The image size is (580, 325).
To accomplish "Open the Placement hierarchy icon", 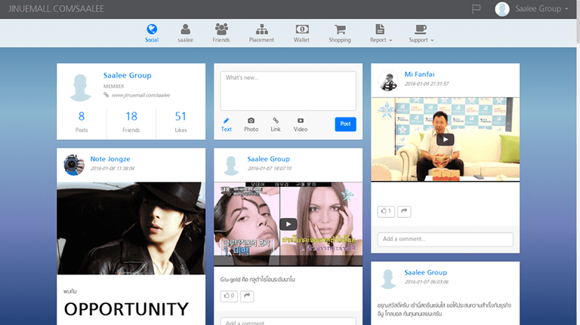I will pyautogui.click(x=261, y=29).
